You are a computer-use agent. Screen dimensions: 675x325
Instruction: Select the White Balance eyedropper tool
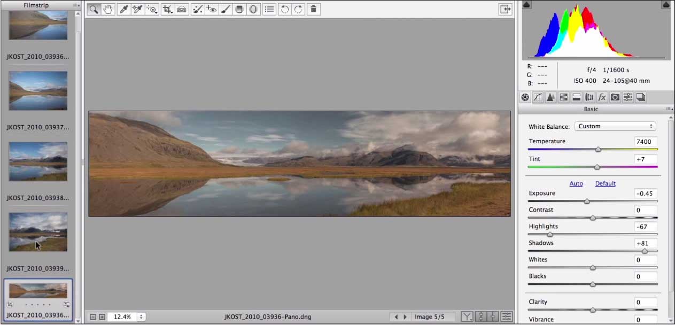click(x=124, y=9)
